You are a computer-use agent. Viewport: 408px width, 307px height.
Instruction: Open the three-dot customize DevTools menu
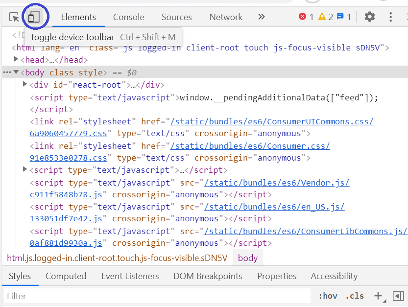point(390,17)
